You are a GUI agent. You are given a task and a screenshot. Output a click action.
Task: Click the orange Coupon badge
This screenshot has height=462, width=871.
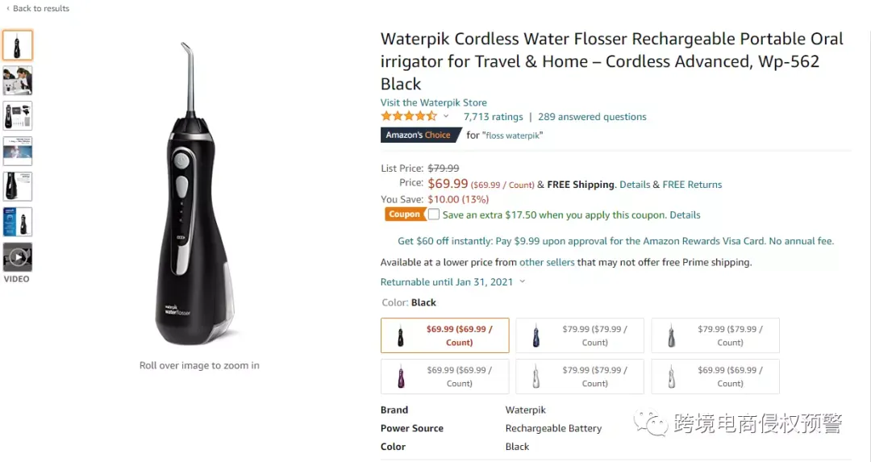pos(404,214)
